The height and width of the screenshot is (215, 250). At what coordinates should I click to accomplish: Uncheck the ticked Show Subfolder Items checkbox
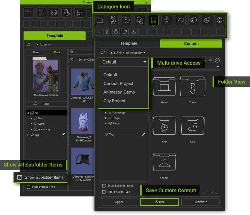pyautogui.click(x=20, y=177)
